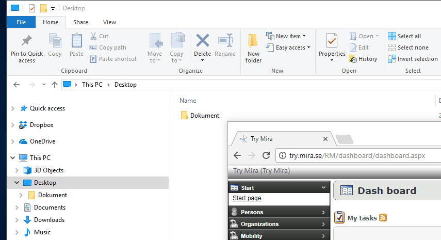Click the site info icon in address bar

[x=282, y=155]
